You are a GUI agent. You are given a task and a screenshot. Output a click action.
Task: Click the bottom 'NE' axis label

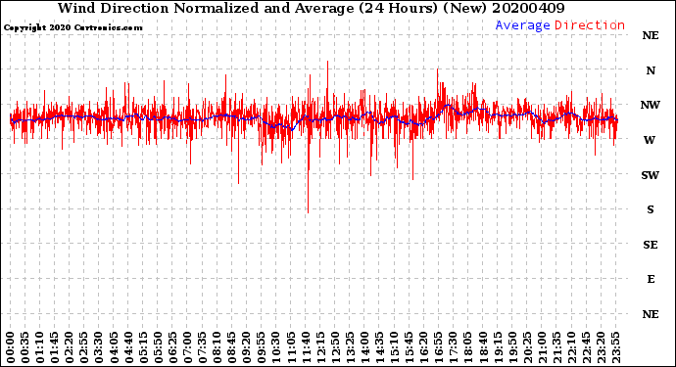coord(651,314)
